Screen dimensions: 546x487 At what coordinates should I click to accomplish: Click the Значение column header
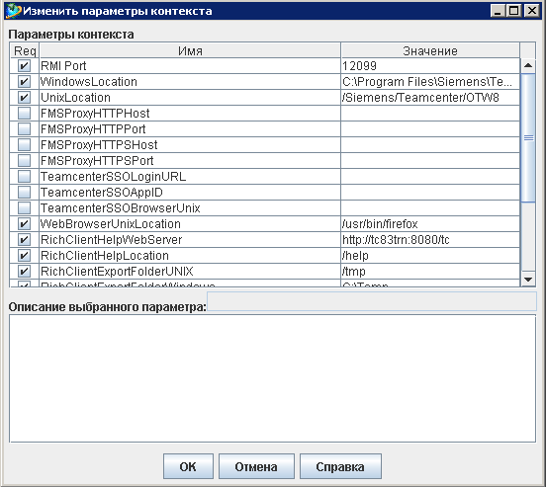(x=430, y=50)
